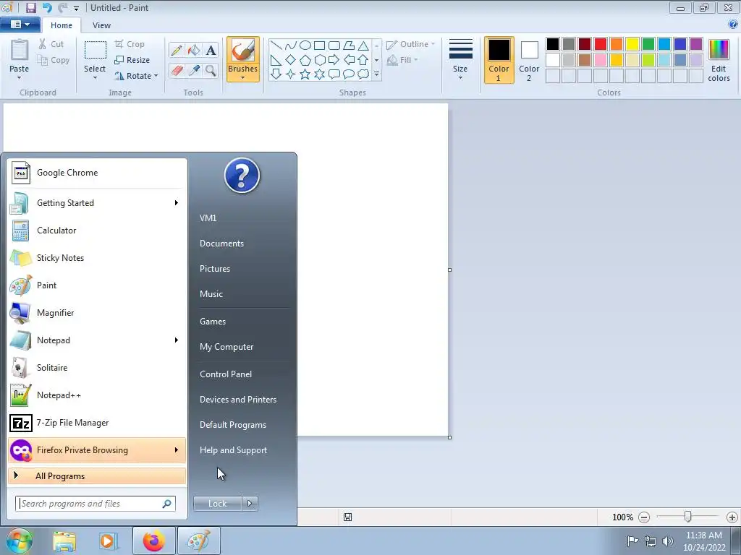Click the Brushes tool icon
Screen dimensions: 741x555
(243, 50)
